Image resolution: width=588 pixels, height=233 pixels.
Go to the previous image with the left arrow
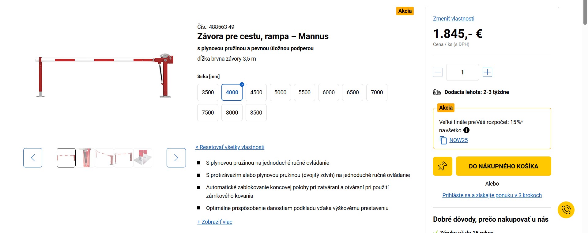tap(33, 158)
